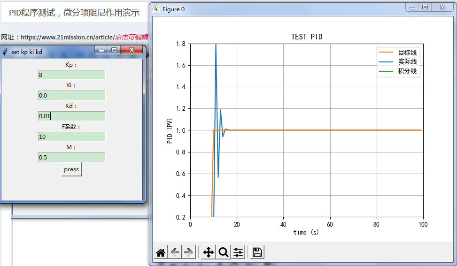The width and height of the screenshot is (457, 266).
Task: Click the Forward arrow in plot toolbar
Action: click(x=189, y=252)
